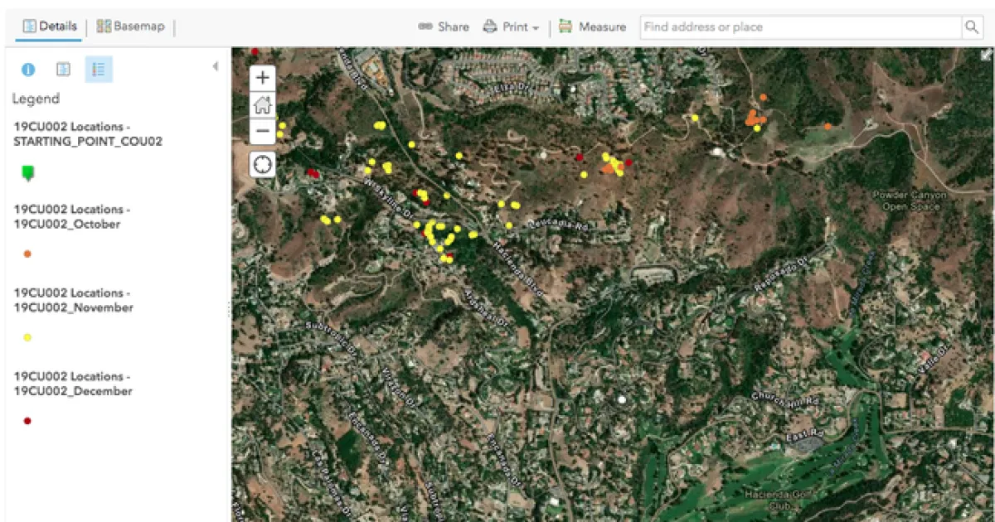
Task: Click the magnifier search icon
Action: tap(971, 27)
